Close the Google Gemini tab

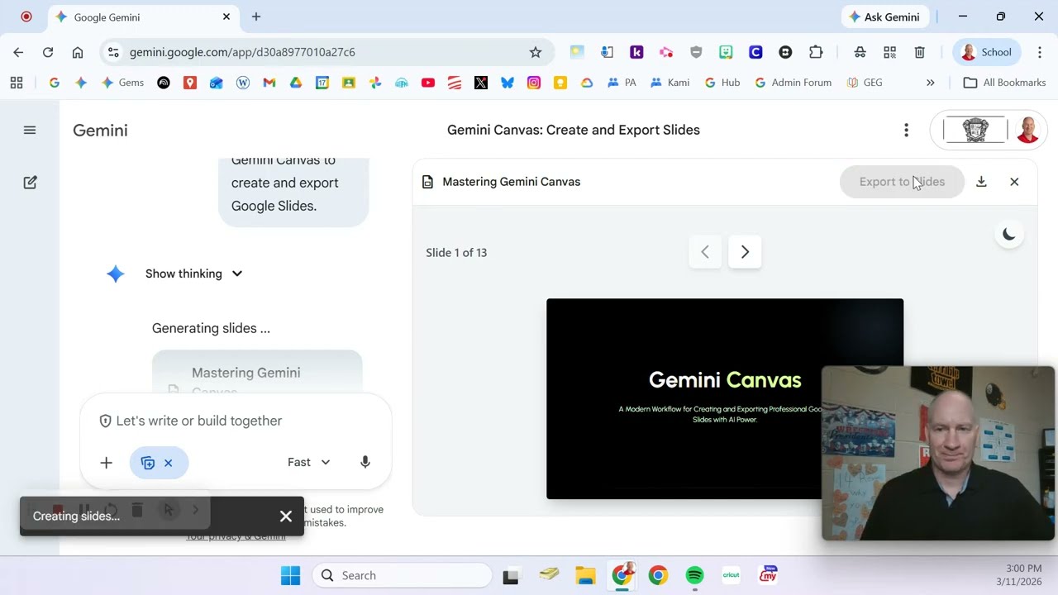click(226, 17)
